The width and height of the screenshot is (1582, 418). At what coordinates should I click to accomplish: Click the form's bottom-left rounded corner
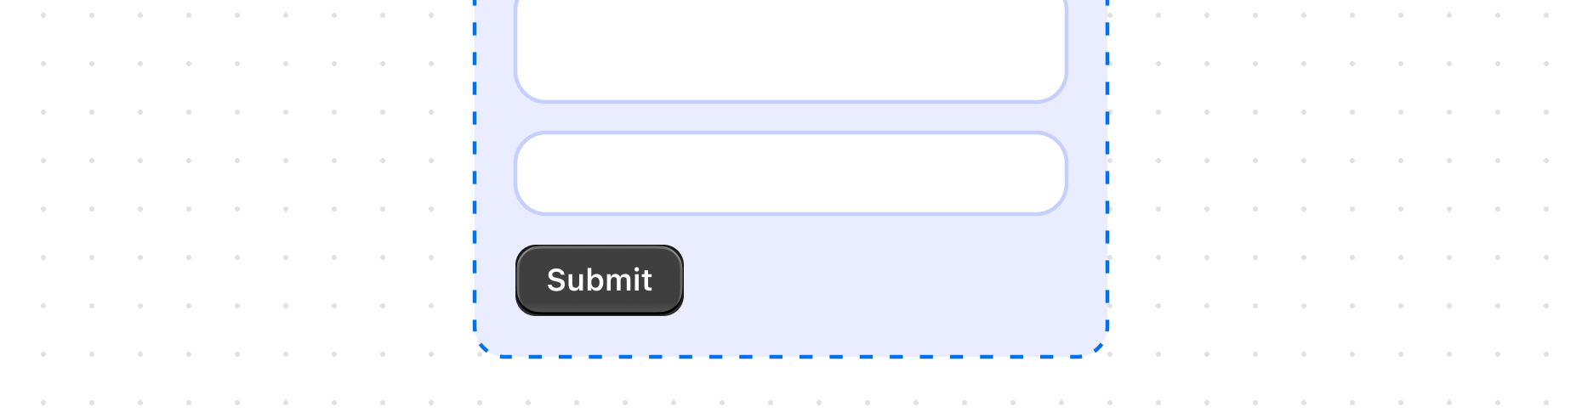(481, 348)
